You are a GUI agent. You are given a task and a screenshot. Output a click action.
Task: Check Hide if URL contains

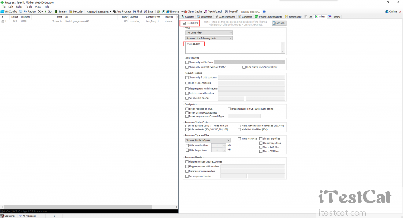tap(187, 83)
